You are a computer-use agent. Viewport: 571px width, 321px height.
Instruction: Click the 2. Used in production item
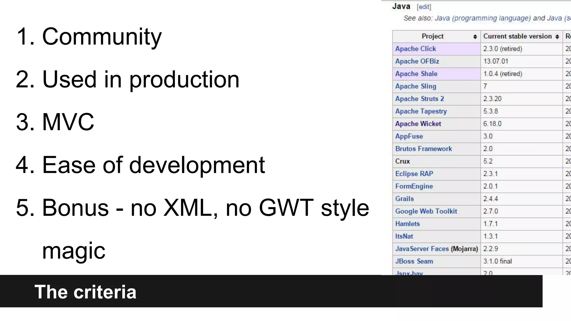point(127,80)
